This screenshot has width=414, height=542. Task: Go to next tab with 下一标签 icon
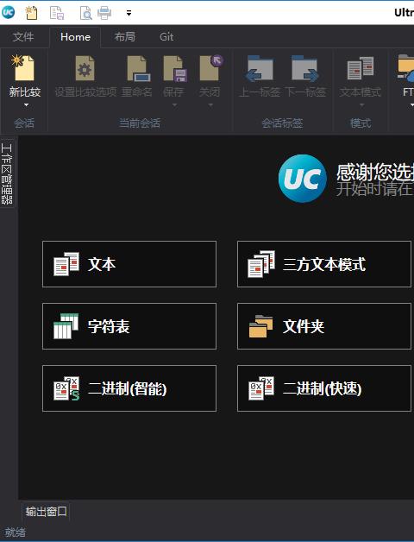305,68
